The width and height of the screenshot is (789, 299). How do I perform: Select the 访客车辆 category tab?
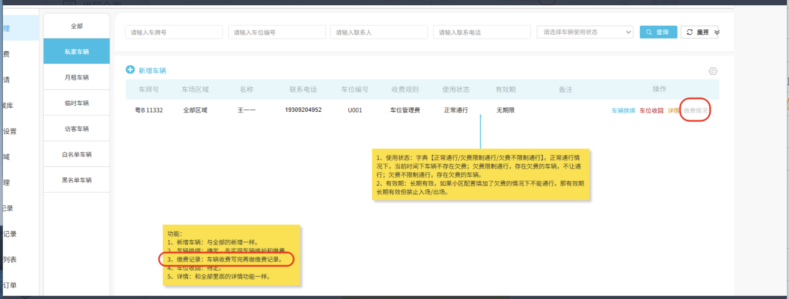click(77, 129)
